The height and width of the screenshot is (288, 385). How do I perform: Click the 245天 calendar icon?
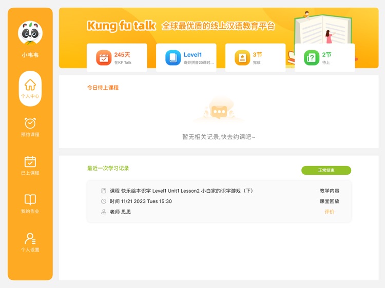pos(104,57)
